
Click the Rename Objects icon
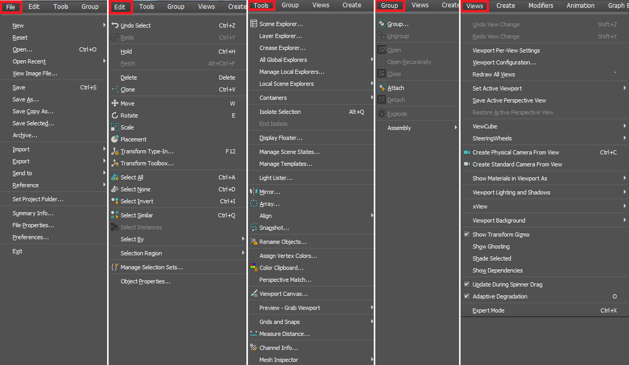coord(254,242)
